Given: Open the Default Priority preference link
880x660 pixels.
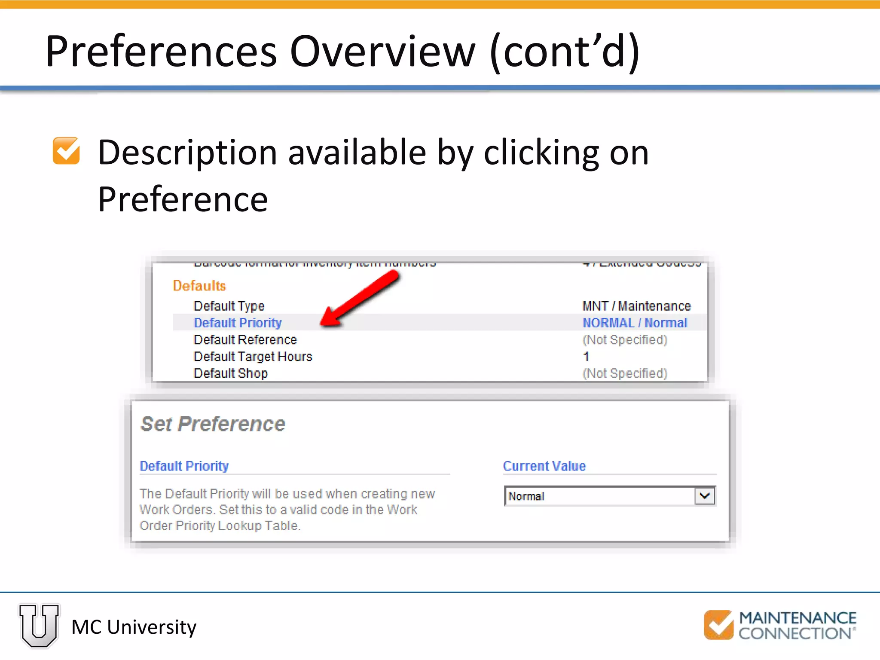Looking at the screenshot, I should coord(238,323).
